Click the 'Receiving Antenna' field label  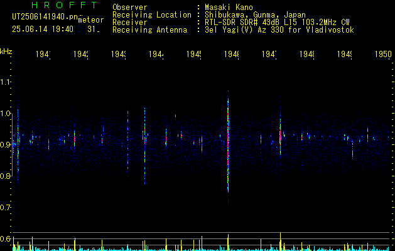pos(149,30)
